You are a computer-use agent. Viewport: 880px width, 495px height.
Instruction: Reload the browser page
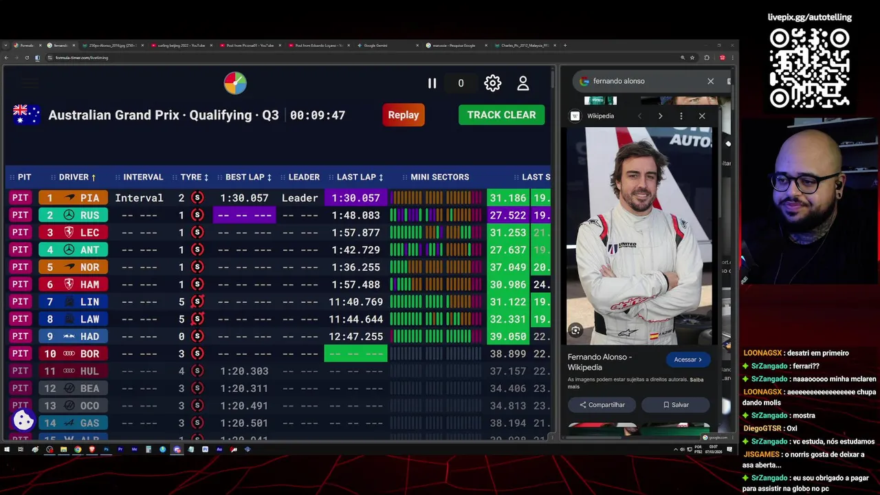point(27,58)
